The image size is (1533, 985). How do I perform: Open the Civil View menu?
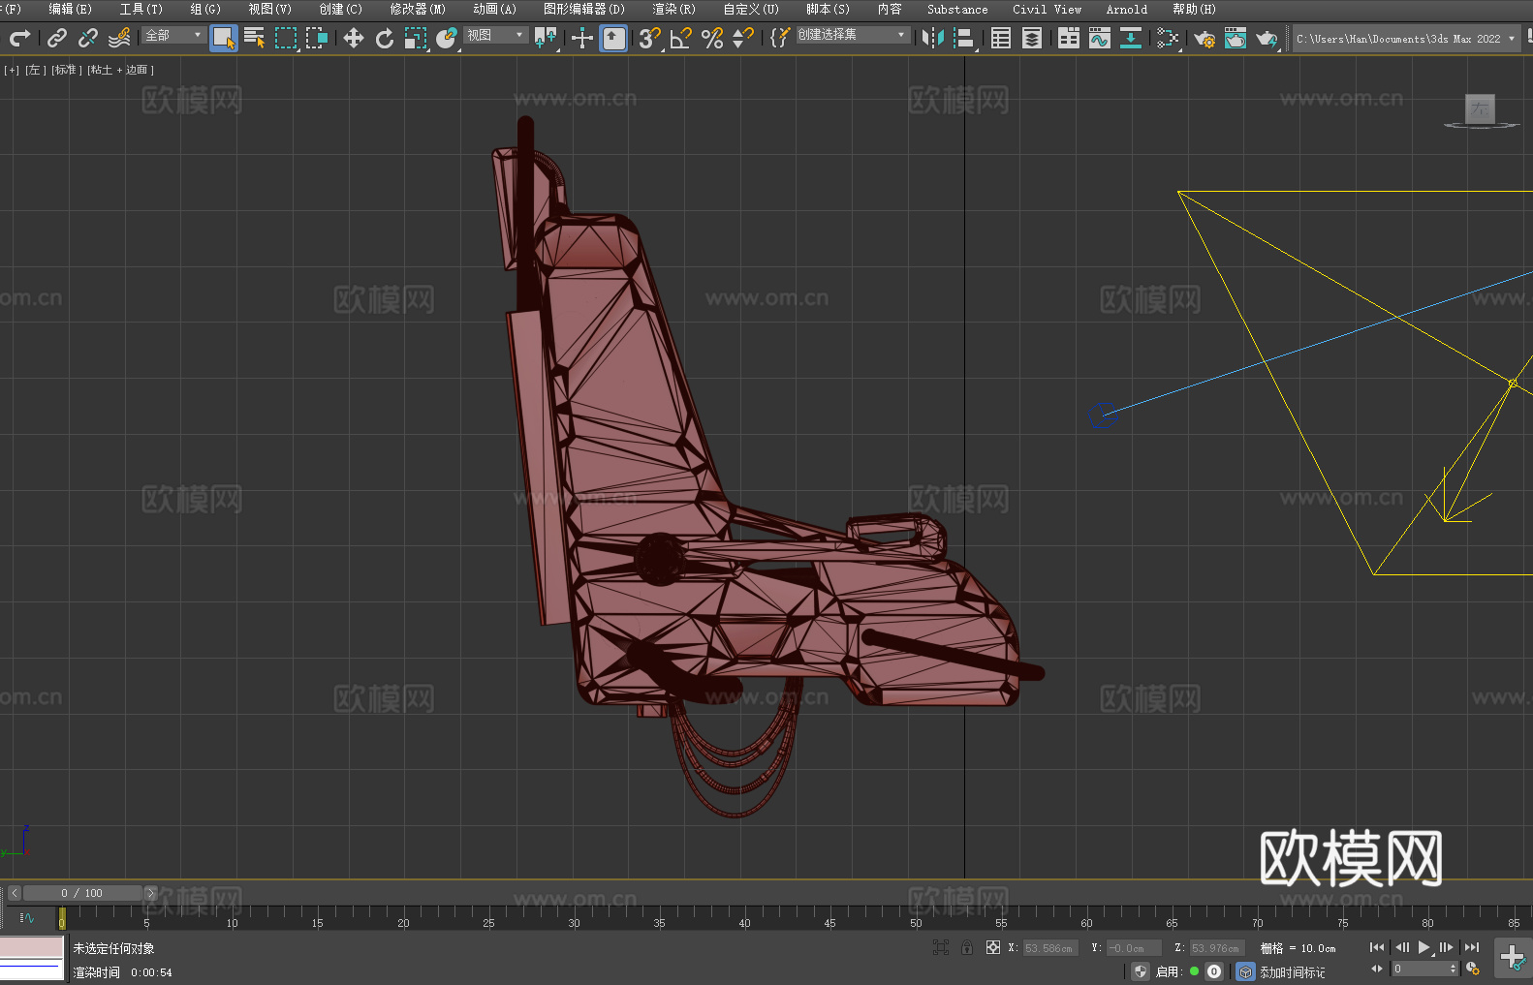coord(1047,9)
